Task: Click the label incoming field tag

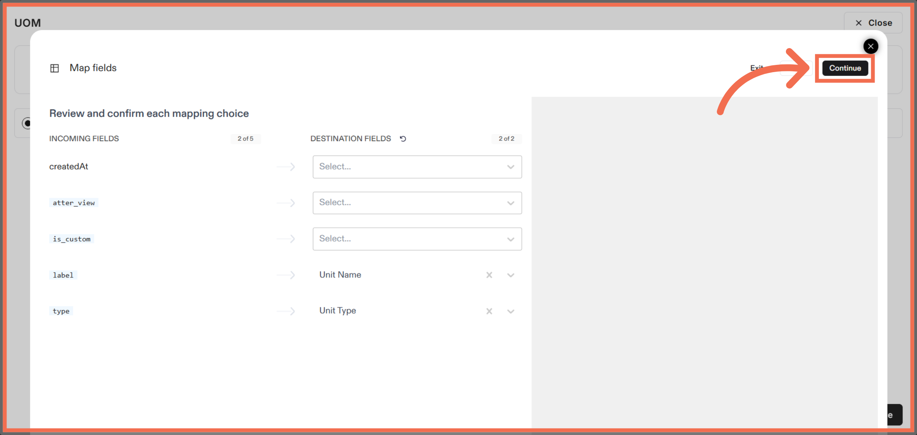Action: pos(63,275)
